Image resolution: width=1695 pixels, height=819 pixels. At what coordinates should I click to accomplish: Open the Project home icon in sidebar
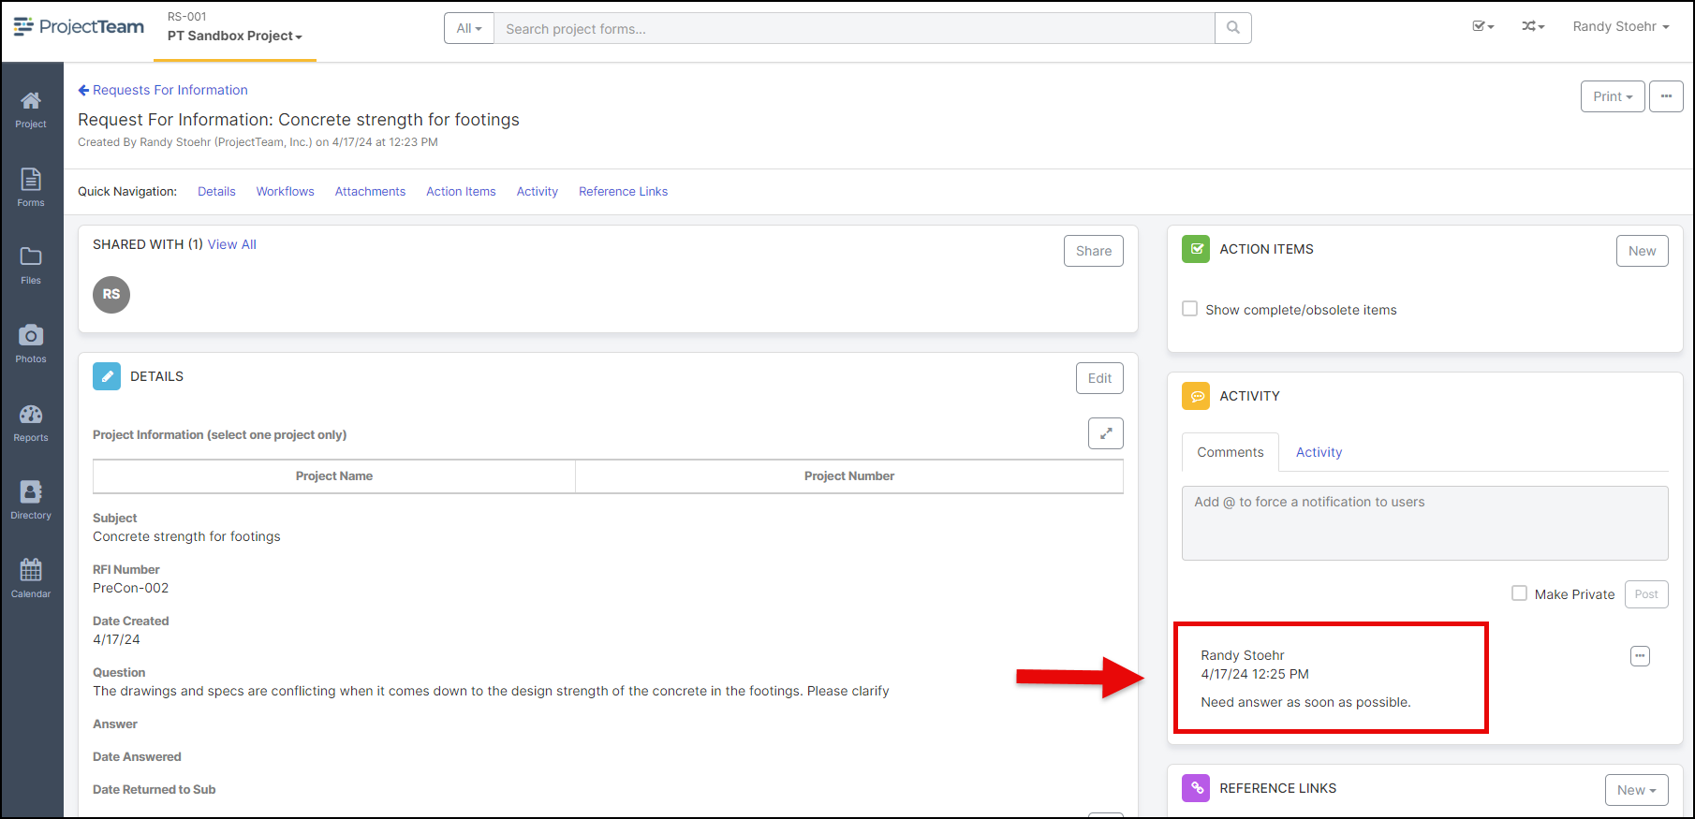pyautogui.click(x=31, y=110)
